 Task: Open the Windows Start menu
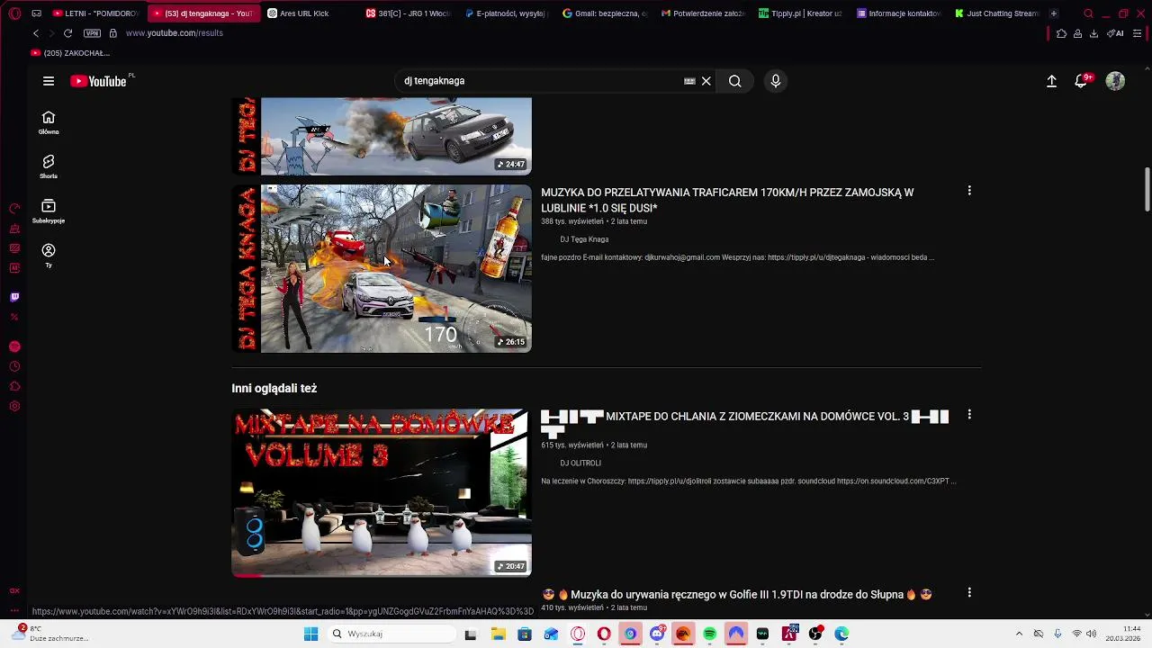click(310, 634)
